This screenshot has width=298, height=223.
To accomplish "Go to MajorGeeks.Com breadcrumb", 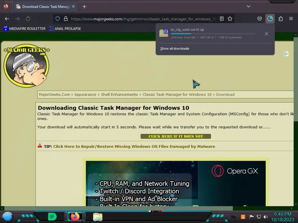I will (54, 94).
